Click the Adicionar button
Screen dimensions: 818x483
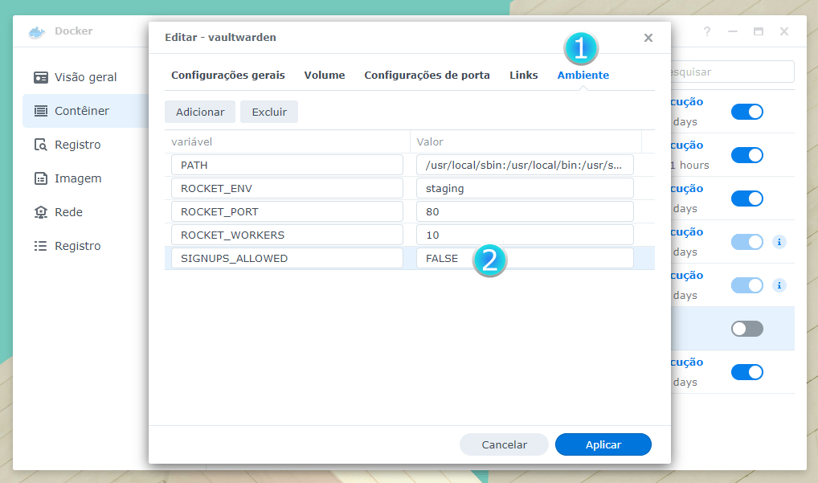click(200, 112)
